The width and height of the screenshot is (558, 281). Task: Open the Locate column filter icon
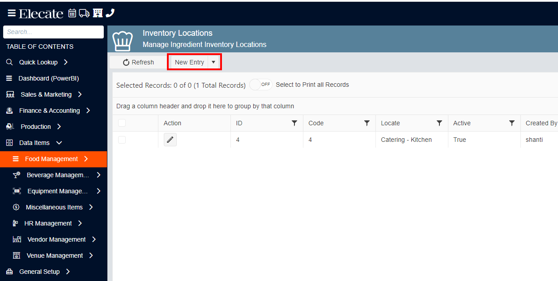pos(439,123)
